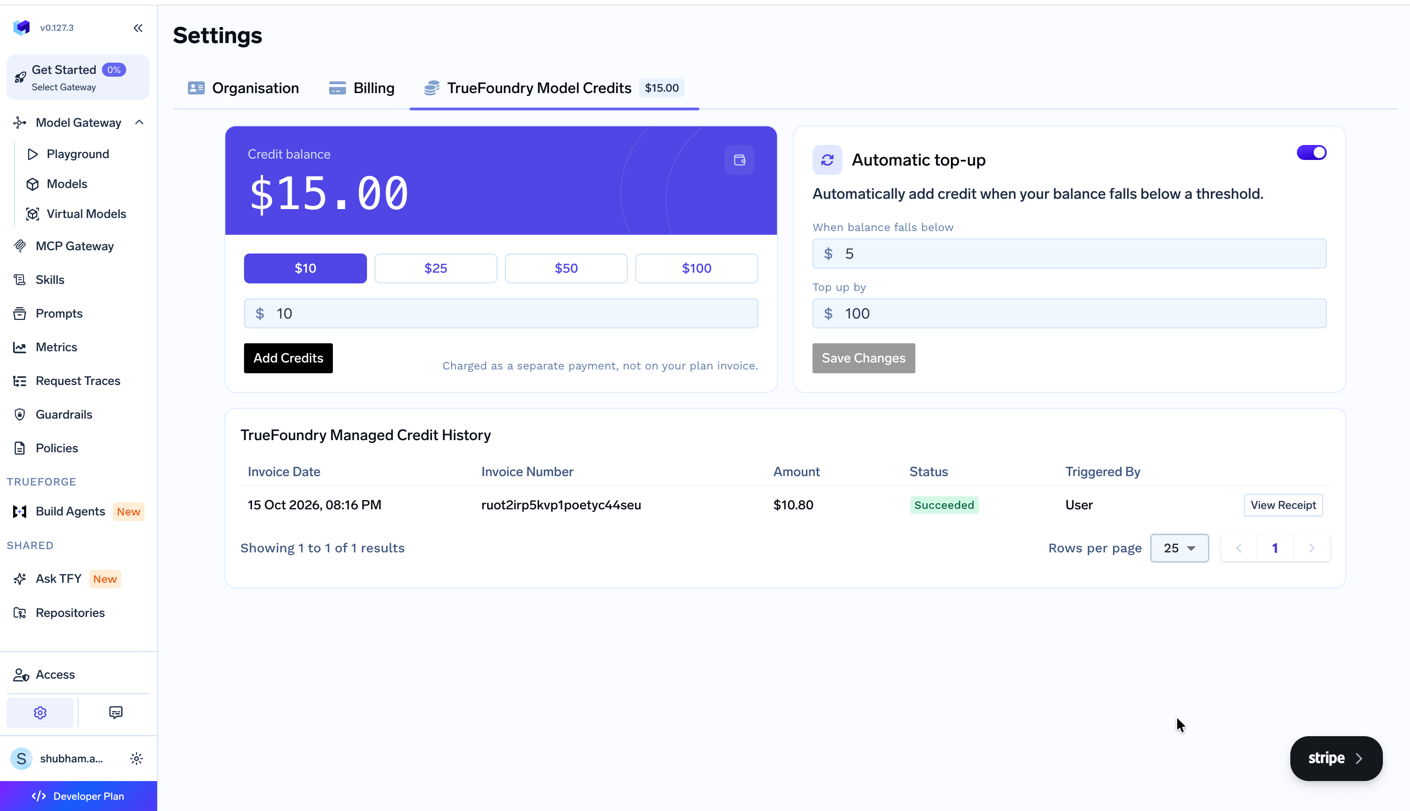The height and width of the screenshot is (811, 1410).
Task: Open the chat feedback icon
Action: click(115, 712)
